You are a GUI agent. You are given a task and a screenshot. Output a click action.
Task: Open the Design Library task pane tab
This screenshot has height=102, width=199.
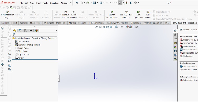pos(175,35)
